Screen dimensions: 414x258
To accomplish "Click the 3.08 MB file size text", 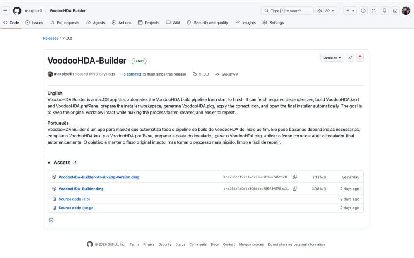I will [319, 189].
